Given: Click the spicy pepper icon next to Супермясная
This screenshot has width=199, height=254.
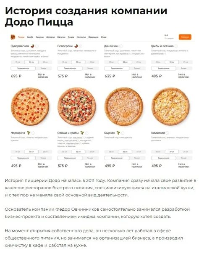Looking at the screenshot, I should 32,46.
